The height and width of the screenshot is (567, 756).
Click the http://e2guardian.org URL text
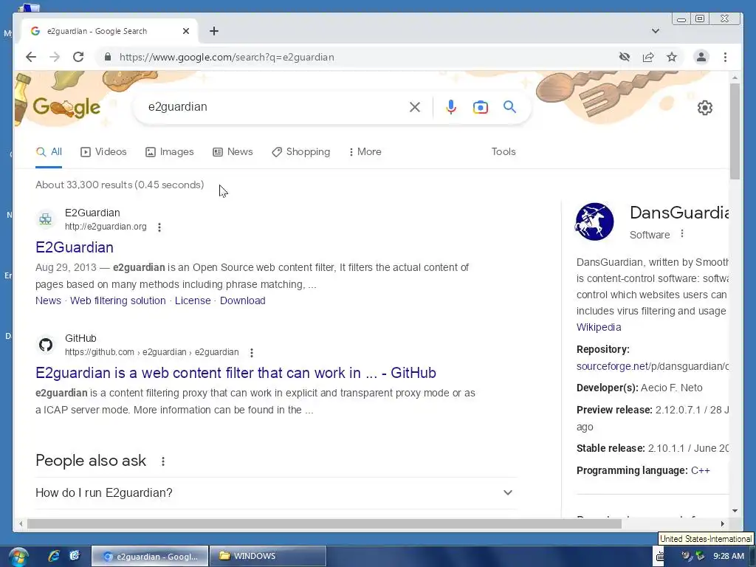pos(106,226)
